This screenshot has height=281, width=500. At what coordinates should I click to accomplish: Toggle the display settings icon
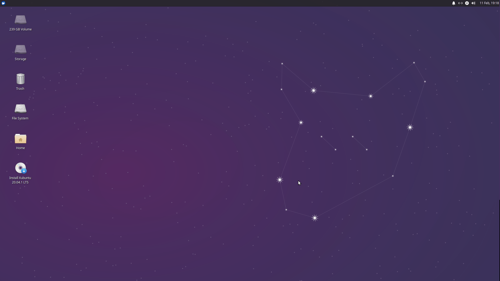[x=460, y=3]
